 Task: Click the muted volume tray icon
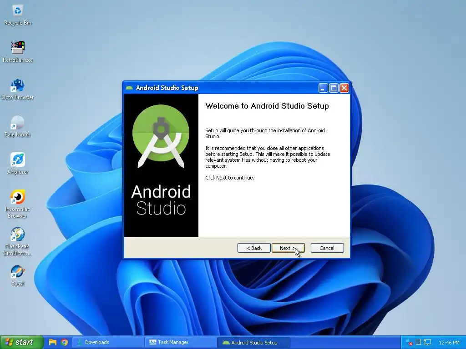[x=409, y=343]
